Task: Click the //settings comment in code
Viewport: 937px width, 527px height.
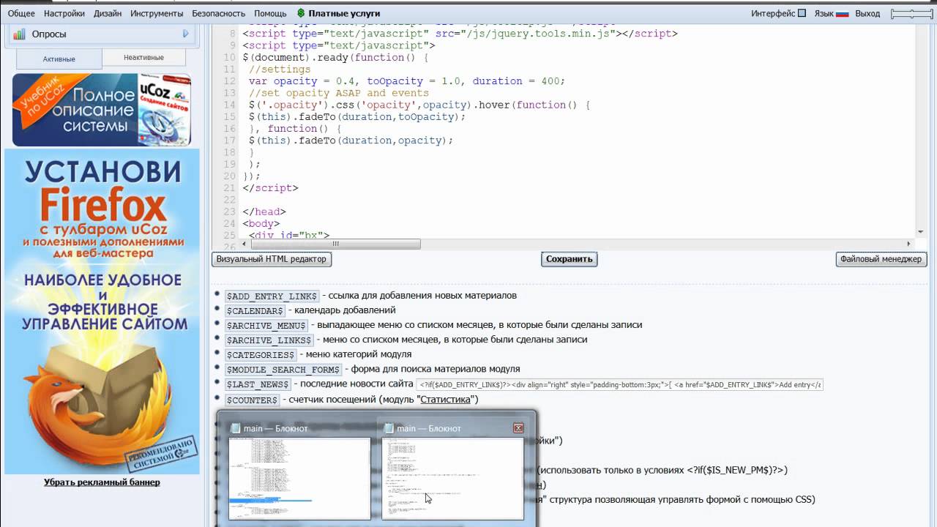Action: (x=280, y=70)
